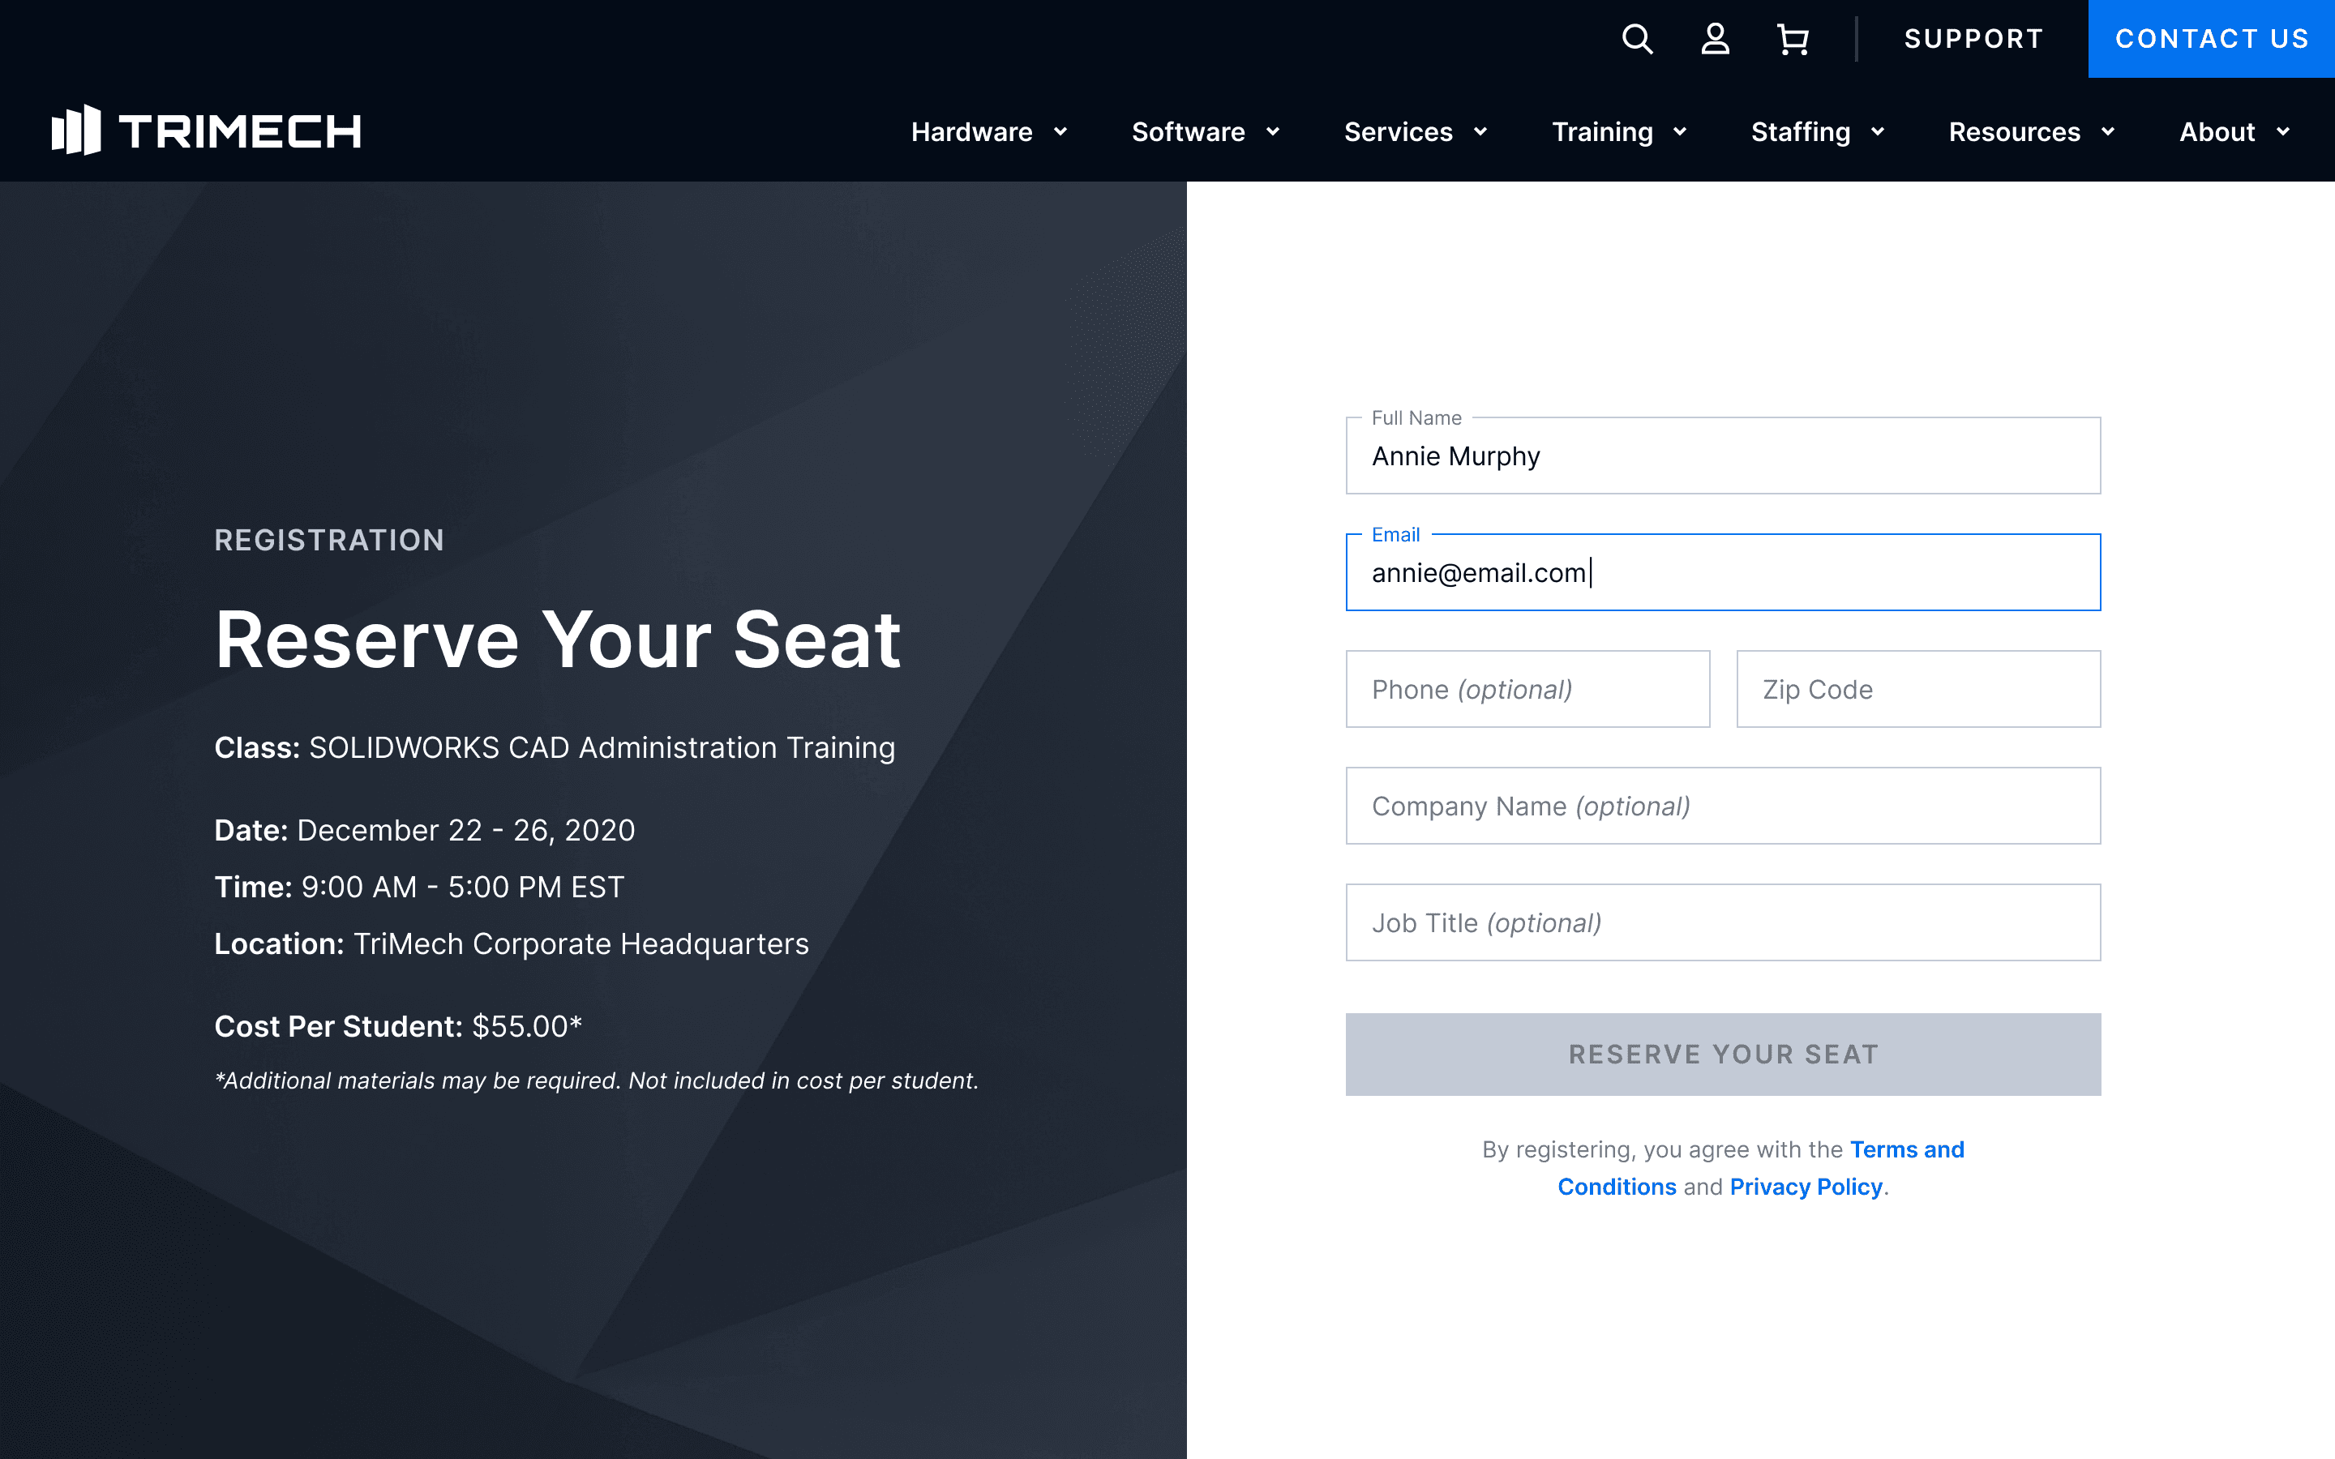Expand the Resources dropdown chevron

2107,131
